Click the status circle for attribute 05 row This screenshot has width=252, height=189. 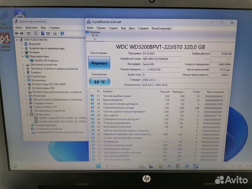[x=92, y=108]
